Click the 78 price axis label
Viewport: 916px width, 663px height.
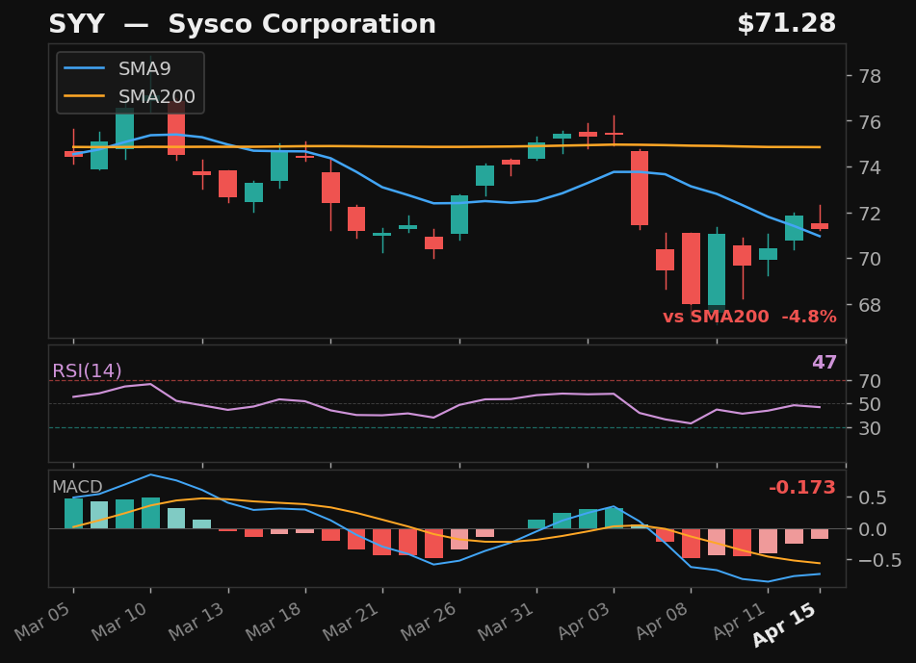tap(870, 76)
